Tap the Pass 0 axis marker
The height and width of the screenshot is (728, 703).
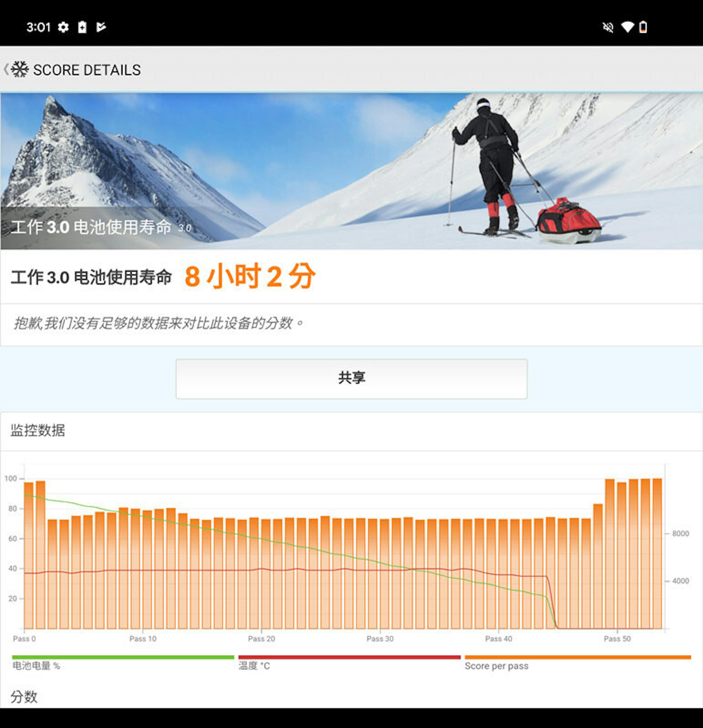24,639
